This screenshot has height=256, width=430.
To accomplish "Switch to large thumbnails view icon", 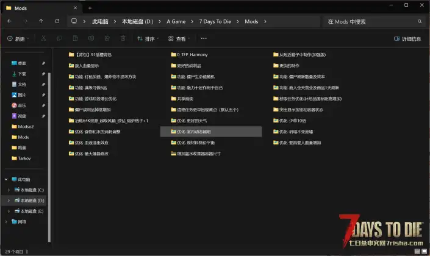I will 425,251.
